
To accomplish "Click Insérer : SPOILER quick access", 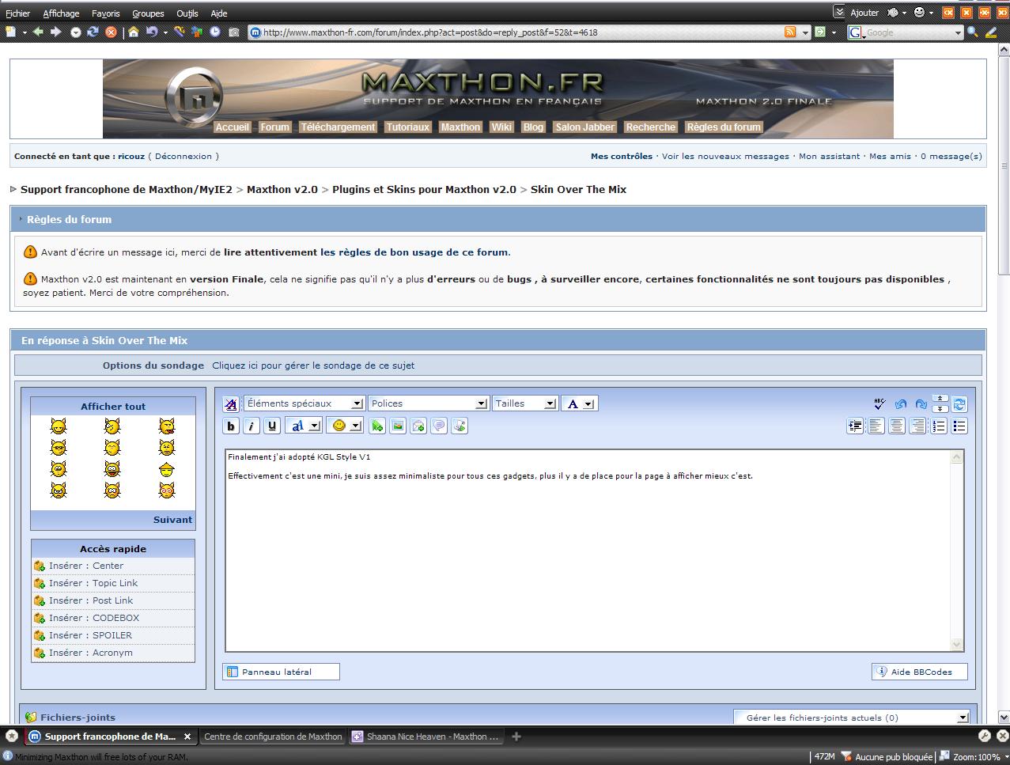I will pyautogui.click(x=113, y=635).
